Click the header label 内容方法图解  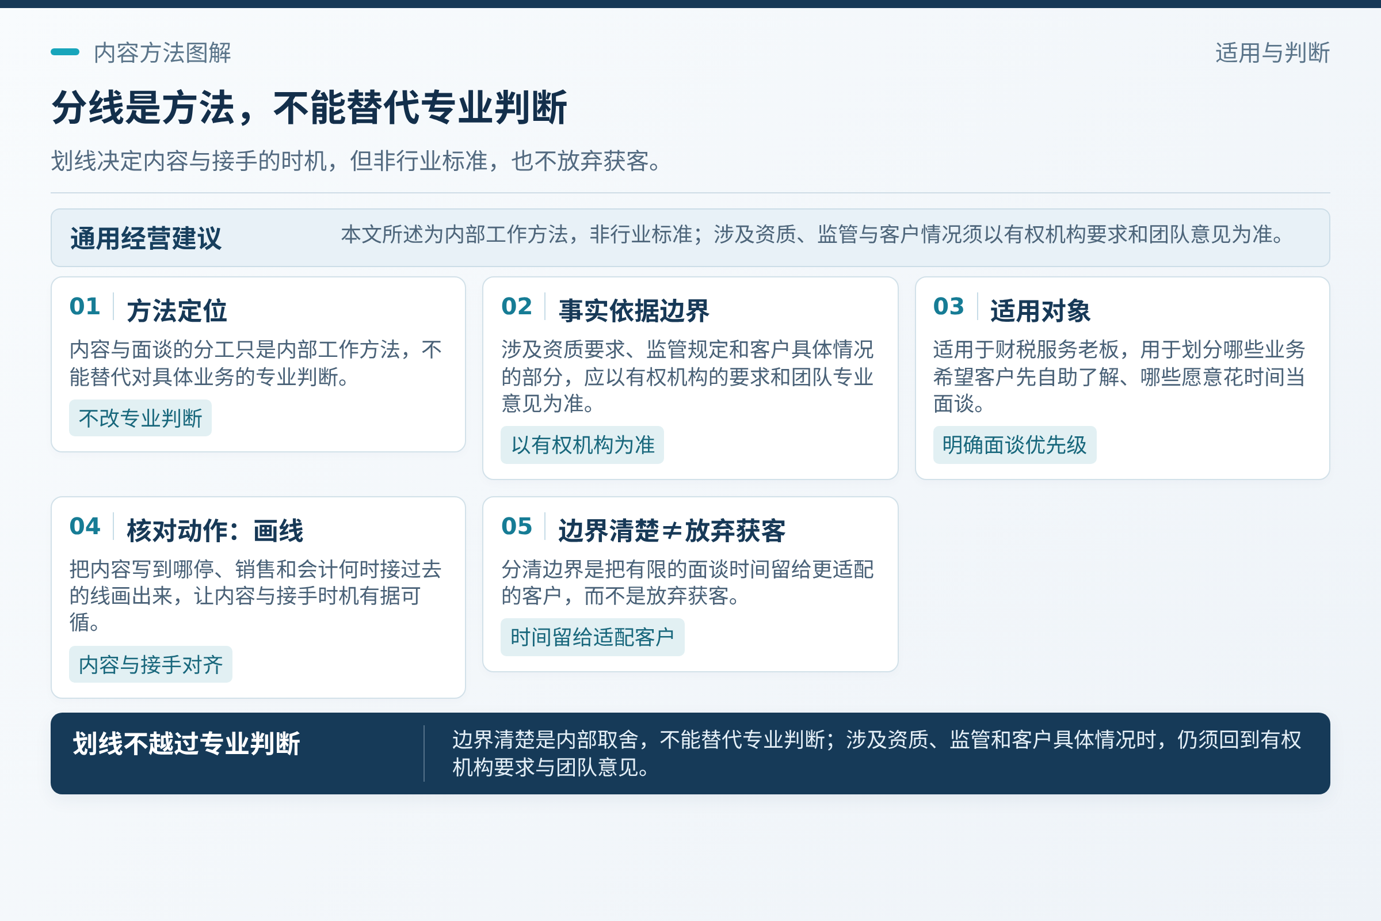[x=162, y=53]
